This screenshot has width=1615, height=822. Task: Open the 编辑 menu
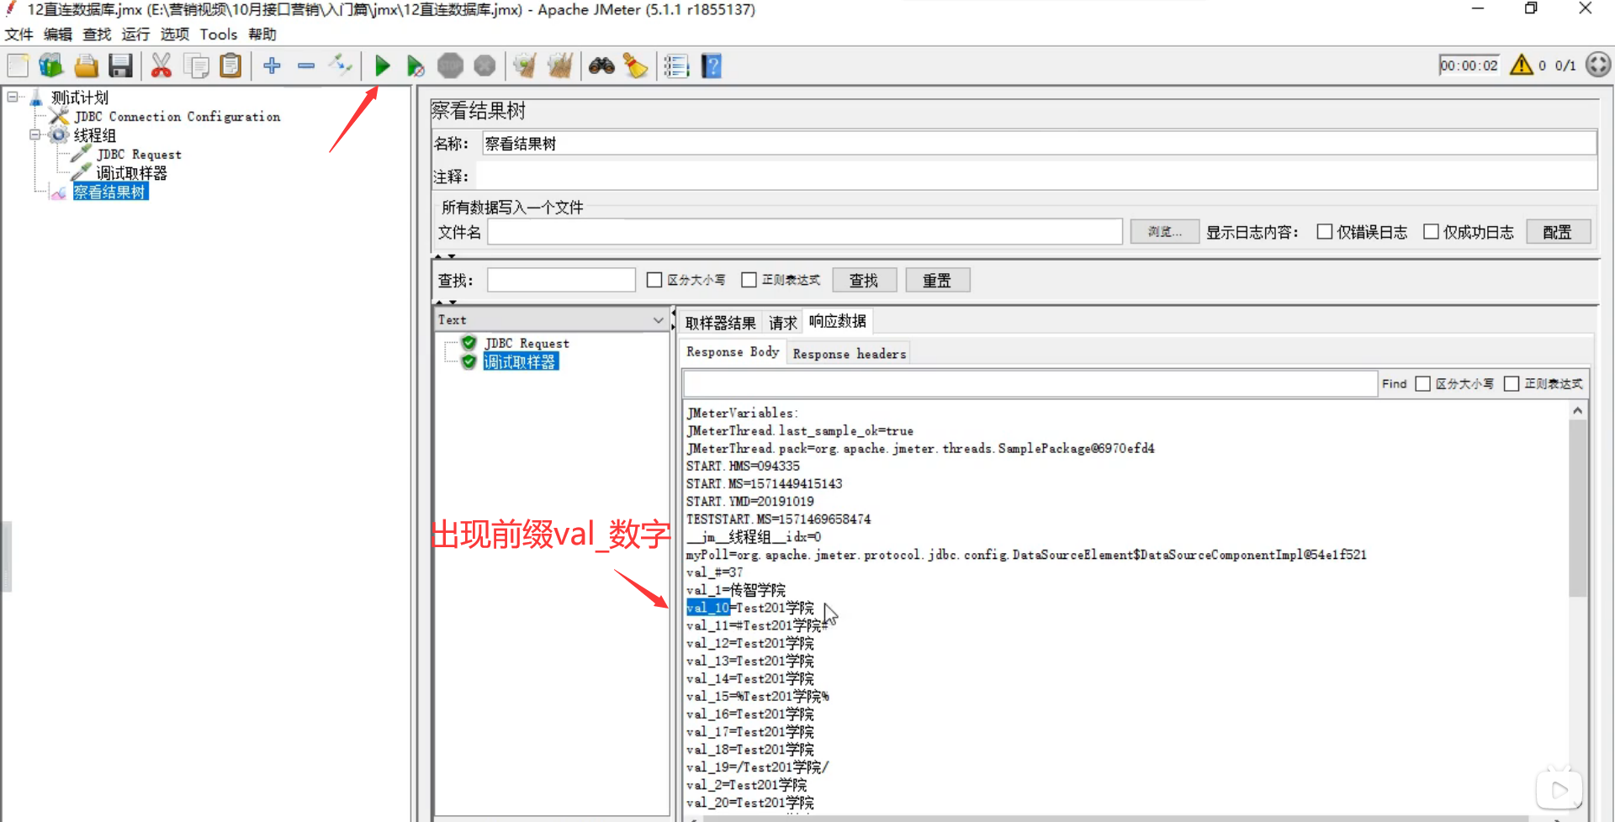tap(58, 34)
